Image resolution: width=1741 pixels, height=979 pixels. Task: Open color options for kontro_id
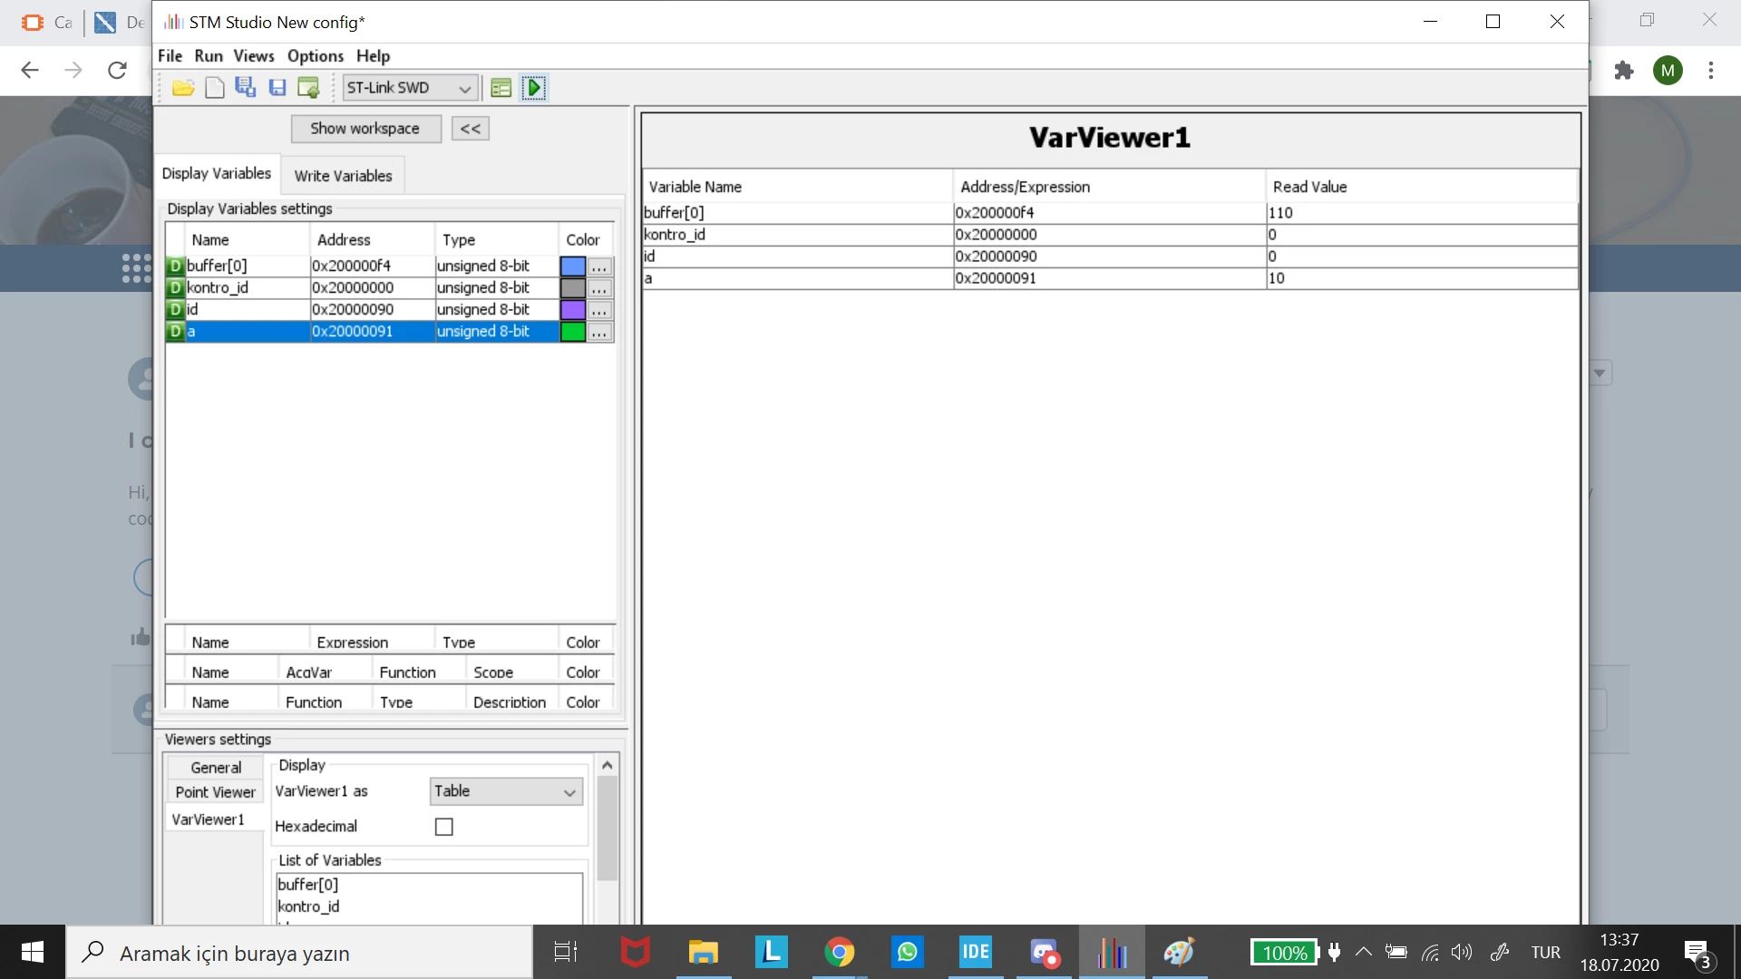click(x=599, y=288)
